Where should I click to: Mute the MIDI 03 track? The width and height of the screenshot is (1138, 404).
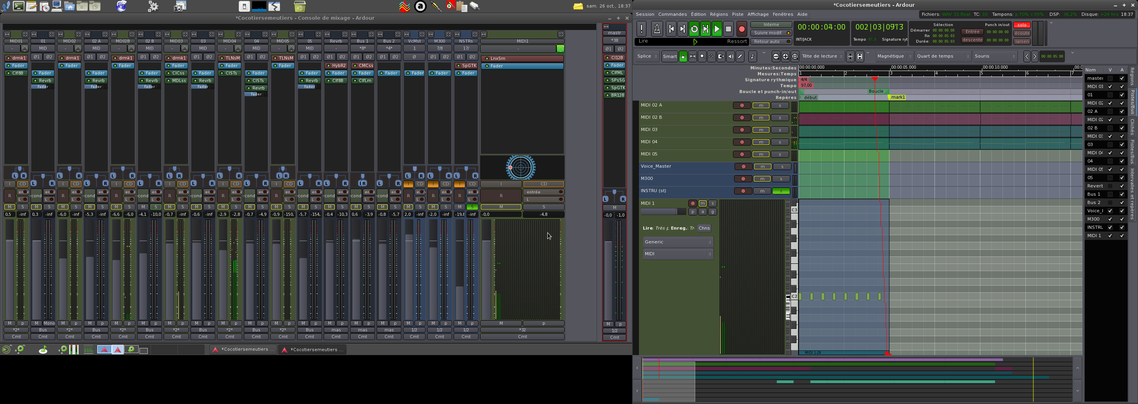(761, 130)
